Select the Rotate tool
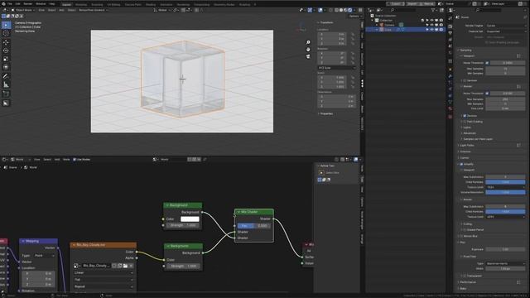The image size is (530, 298). pyautogui.click(x=6, y=50)
